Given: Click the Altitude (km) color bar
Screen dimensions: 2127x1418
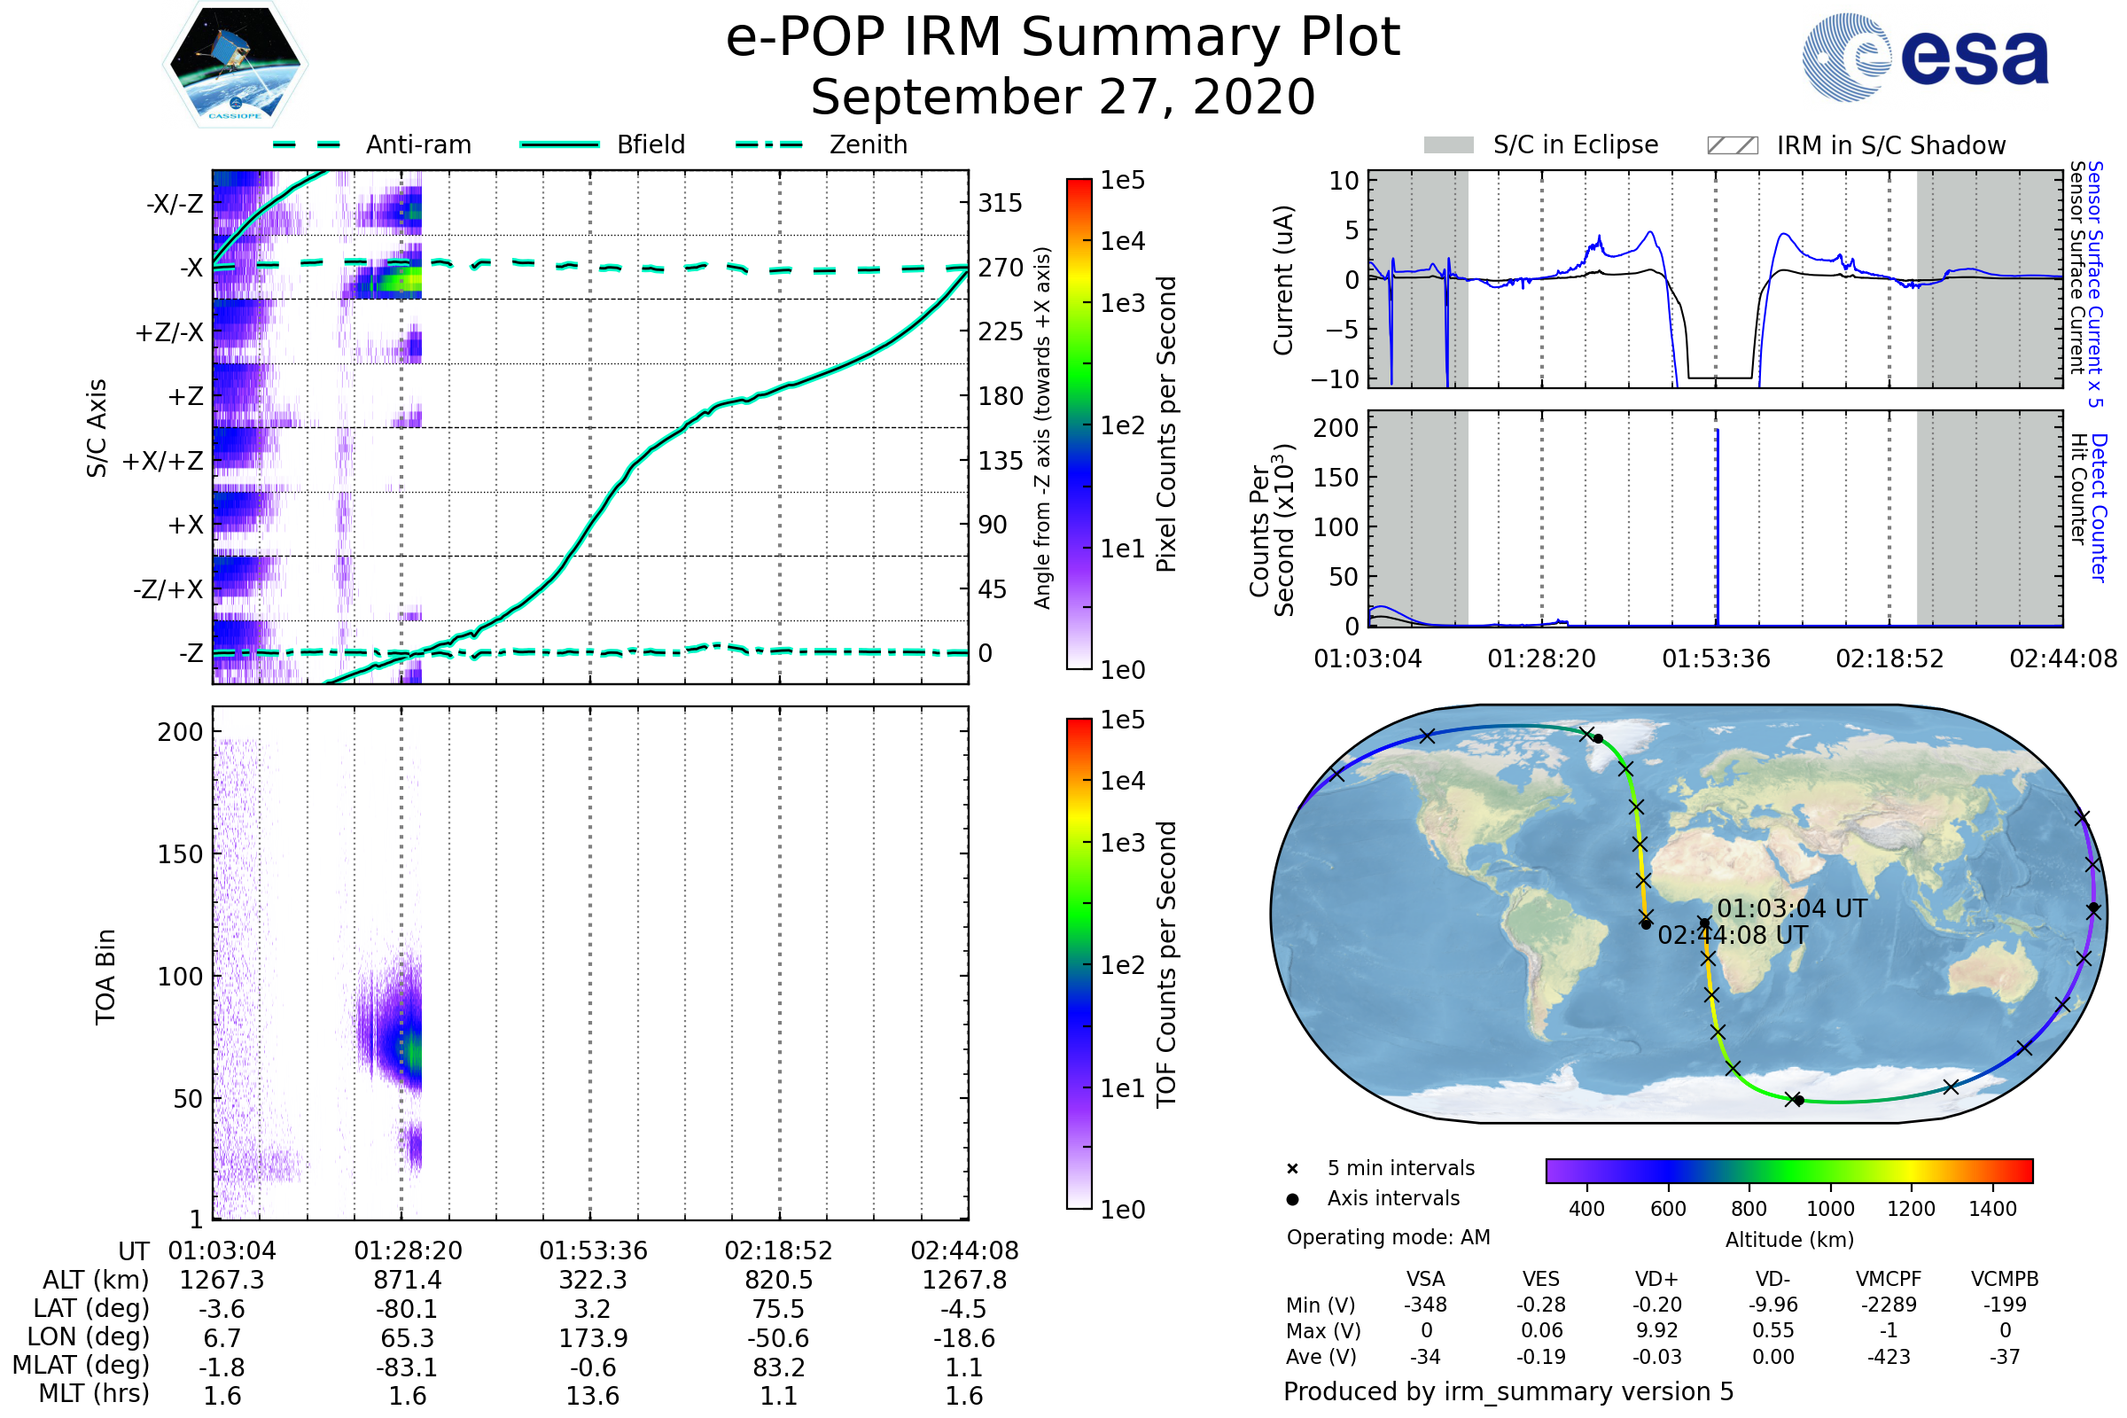Looking at the screenshot, I should click(x=1788, y=1170).
